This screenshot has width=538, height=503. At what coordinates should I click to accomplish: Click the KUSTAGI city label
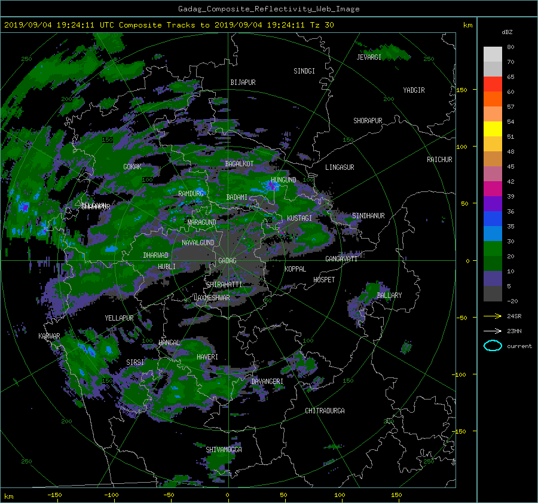coord(299,218)
